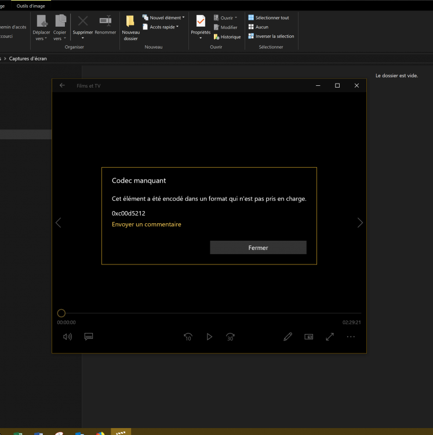Screen dimensions: 433x435
Task: Skip back 10 seconds
Action: tap(188, 336)
